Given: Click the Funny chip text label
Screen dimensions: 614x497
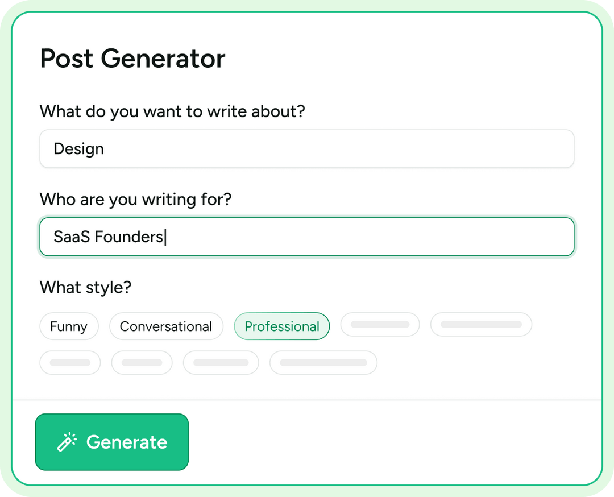Looking at the screenshot, I should [69, 326].
